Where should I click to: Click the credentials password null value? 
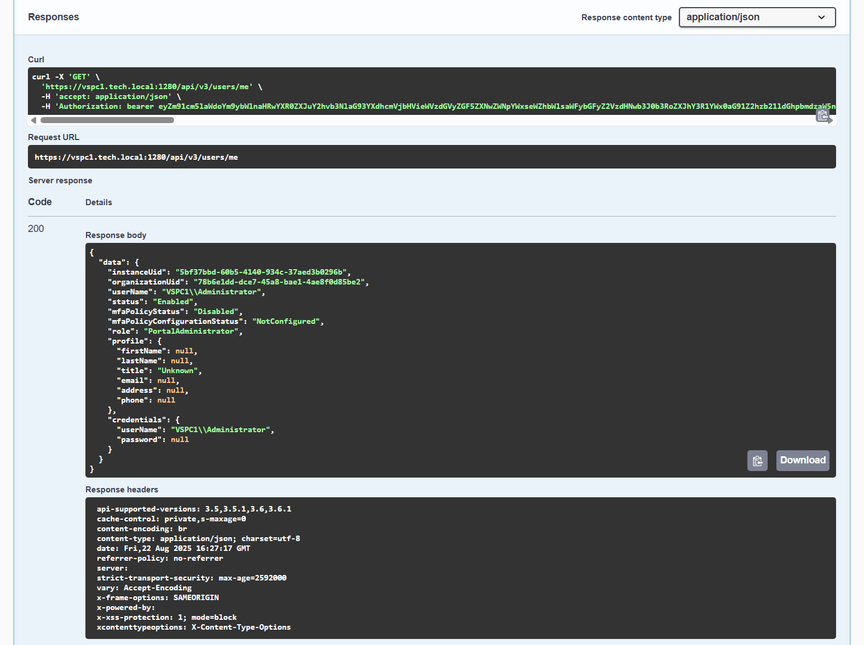(x=180, y=439)
